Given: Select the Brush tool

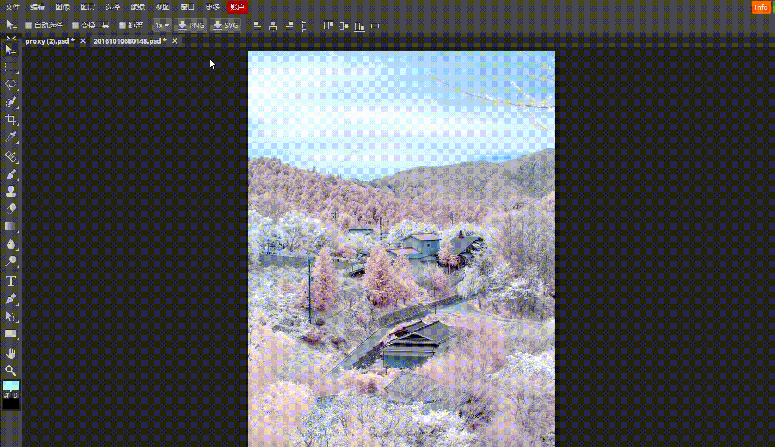Looking at the screenshot, I should coord(11,174).
